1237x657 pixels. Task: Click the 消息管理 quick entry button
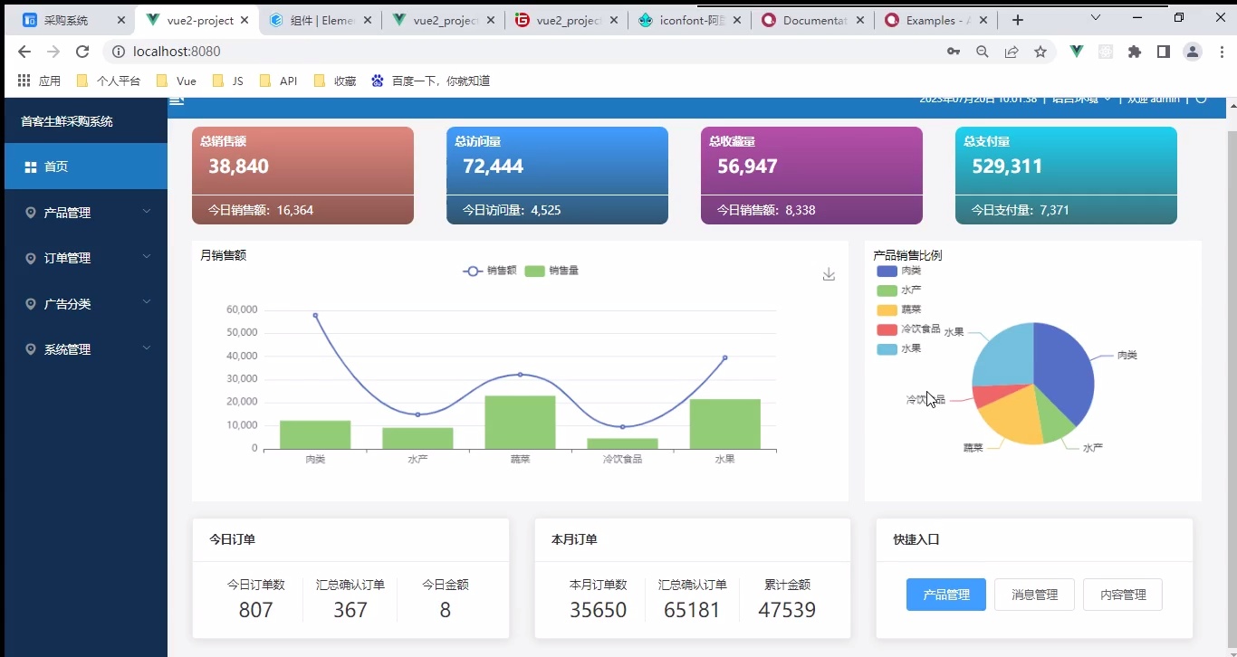tap(1034, 595)
